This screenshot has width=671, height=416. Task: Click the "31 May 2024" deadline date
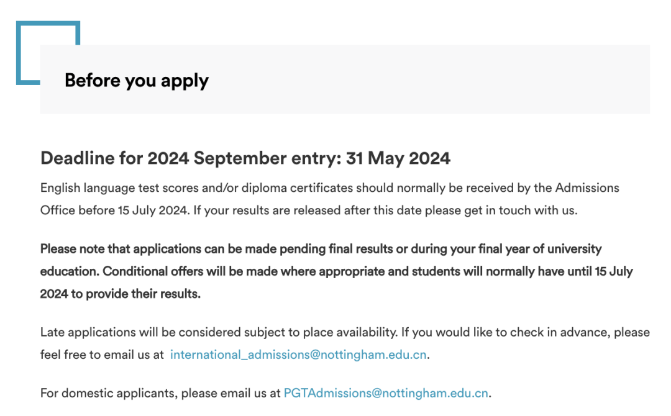tap(398, 158)
